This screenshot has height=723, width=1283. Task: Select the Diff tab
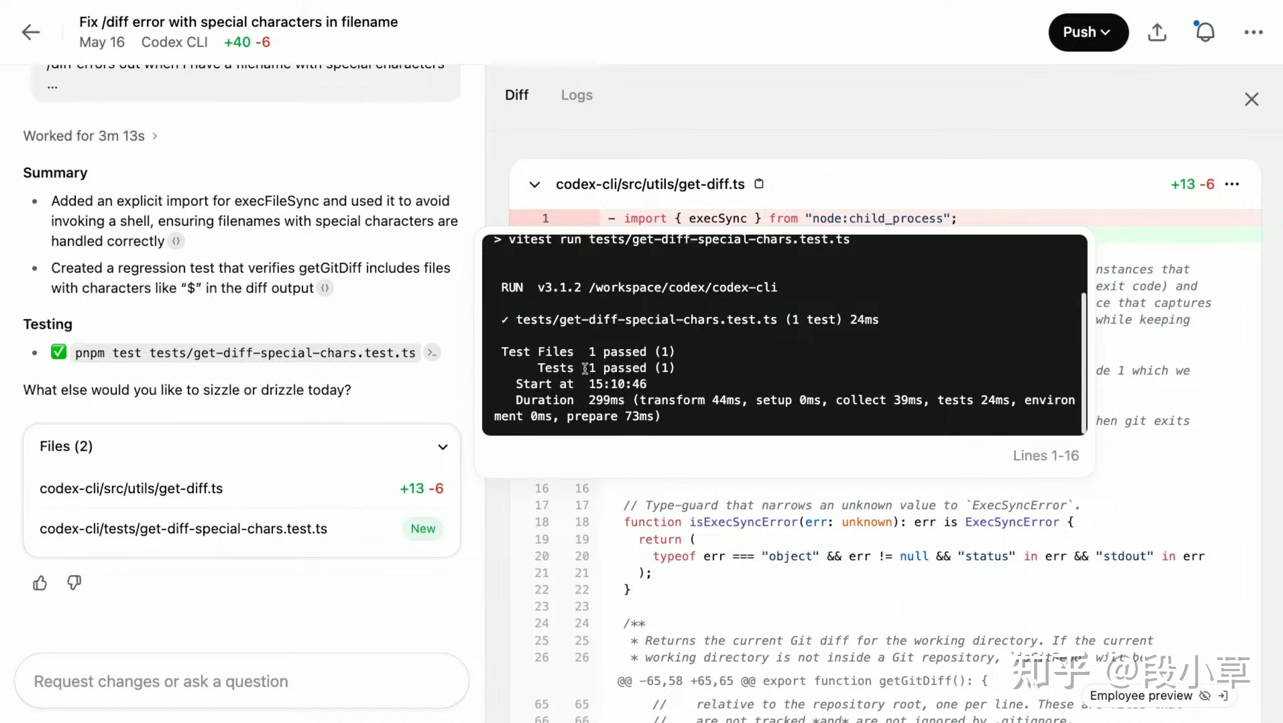click(x=516, y=94)
